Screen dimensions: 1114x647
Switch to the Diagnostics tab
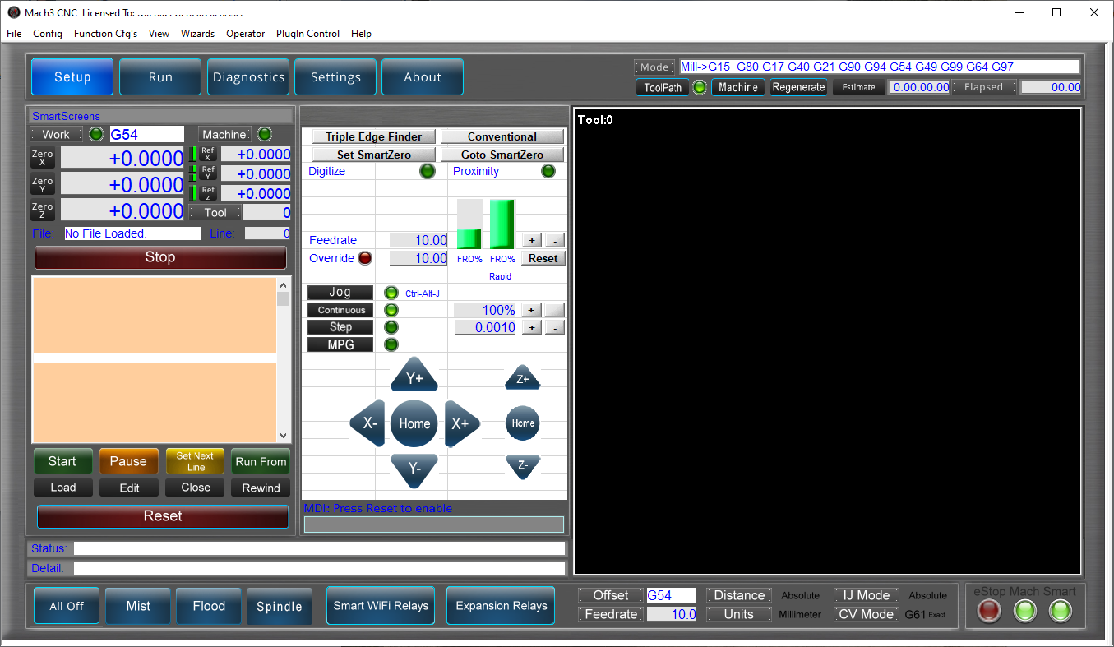[248, 76]
